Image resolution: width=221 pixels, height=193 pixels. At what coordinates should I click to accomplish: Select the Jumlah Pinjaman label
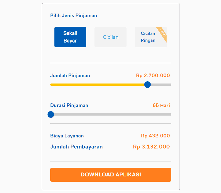click(69, 75)
